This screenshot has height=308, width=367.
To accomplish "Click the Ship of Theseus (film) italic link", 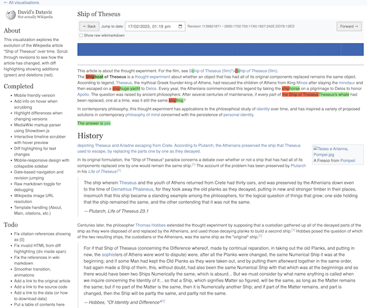I will click(258, 71).
